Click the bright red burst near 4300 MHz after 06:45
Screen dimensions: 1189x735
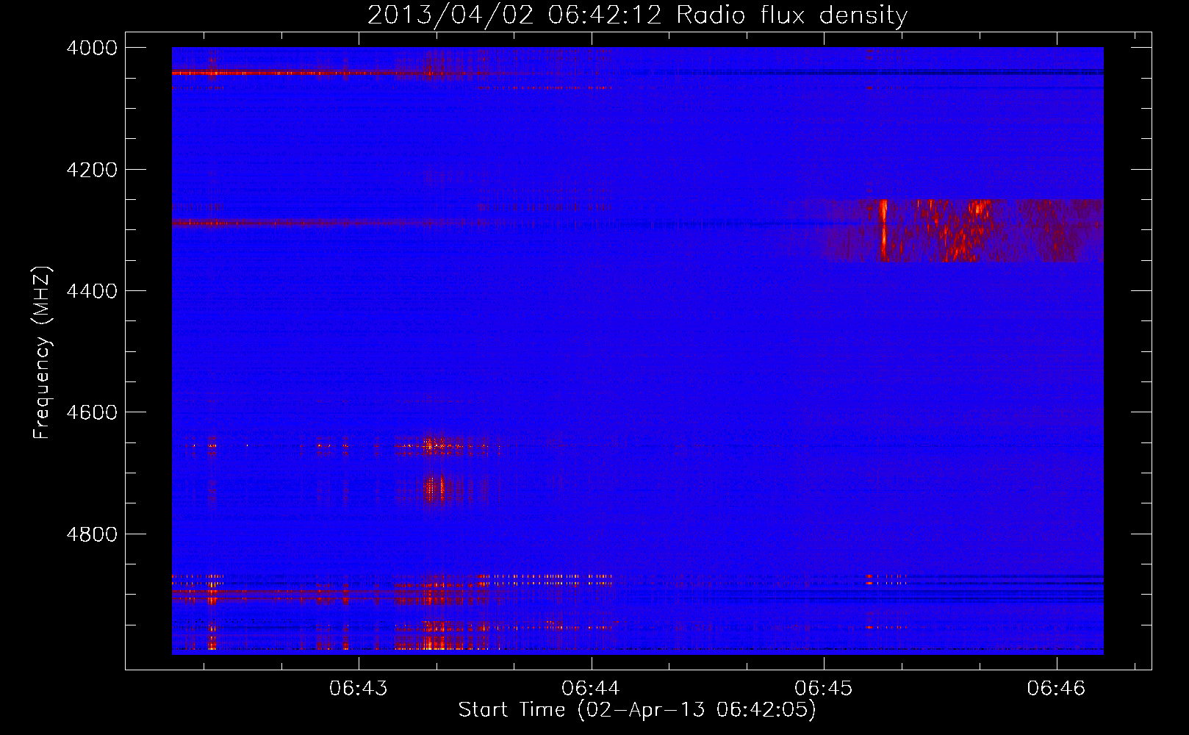pyautogui.click(x=883, y=230)
